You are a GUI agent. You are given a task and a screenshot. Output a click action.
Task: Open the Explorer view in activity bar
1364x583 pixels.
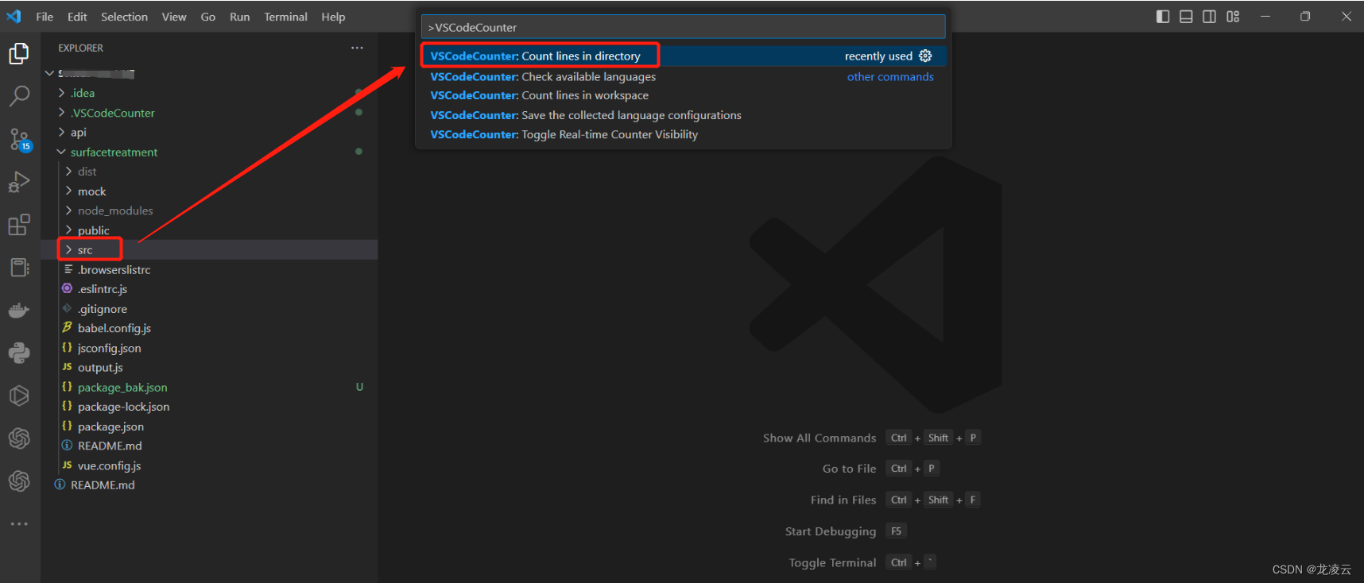[19, 54]
